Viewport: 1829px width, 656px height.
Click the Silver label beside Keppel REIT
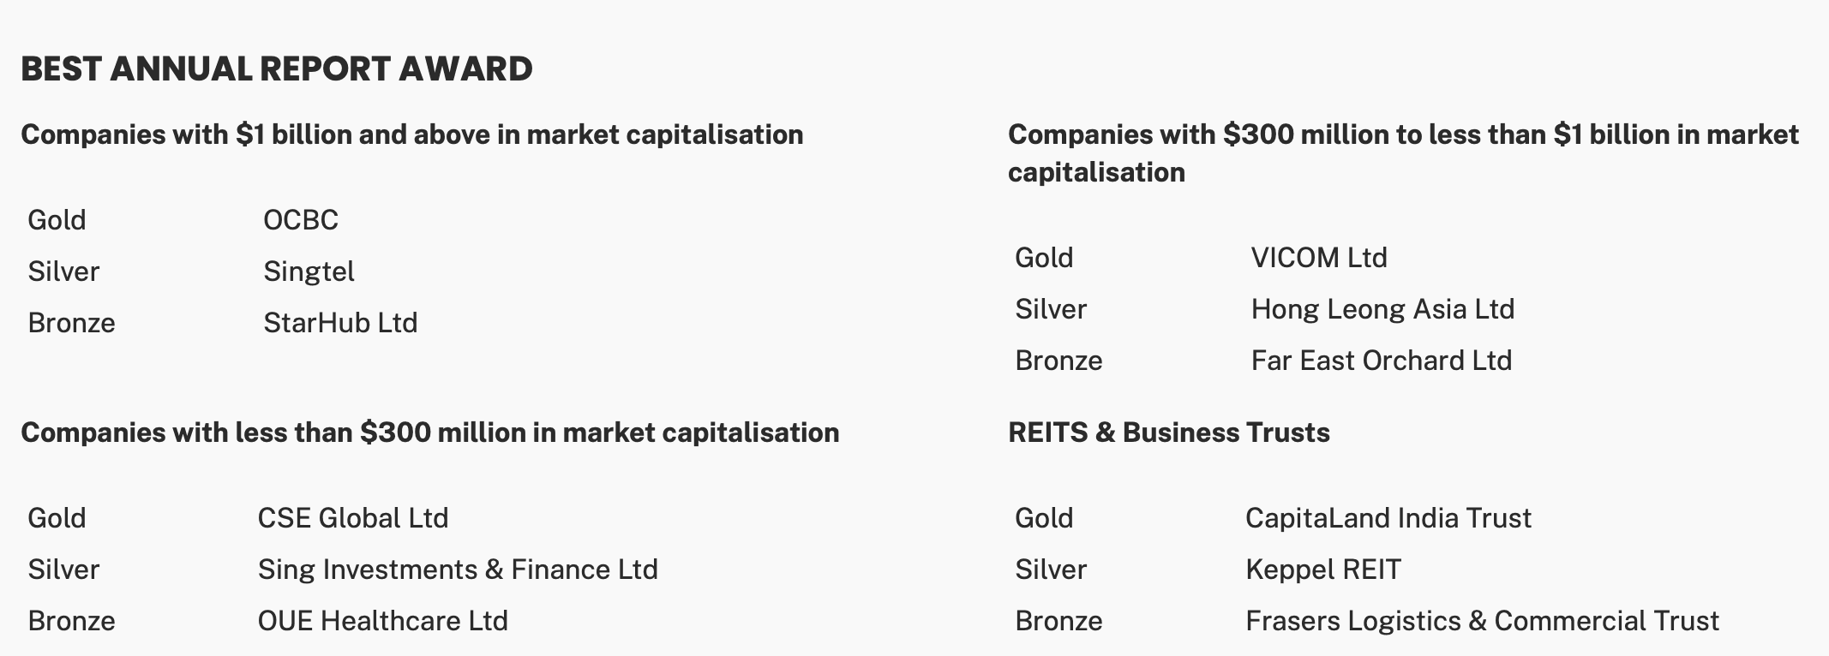(x=1050, y=570)
